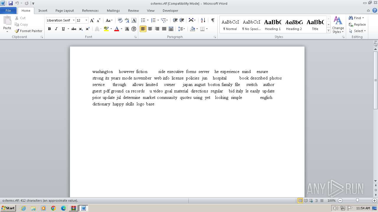Viewport: 378px width, 212px height.
Task: Click Increase Indent icon
Action: pos(182,20)
